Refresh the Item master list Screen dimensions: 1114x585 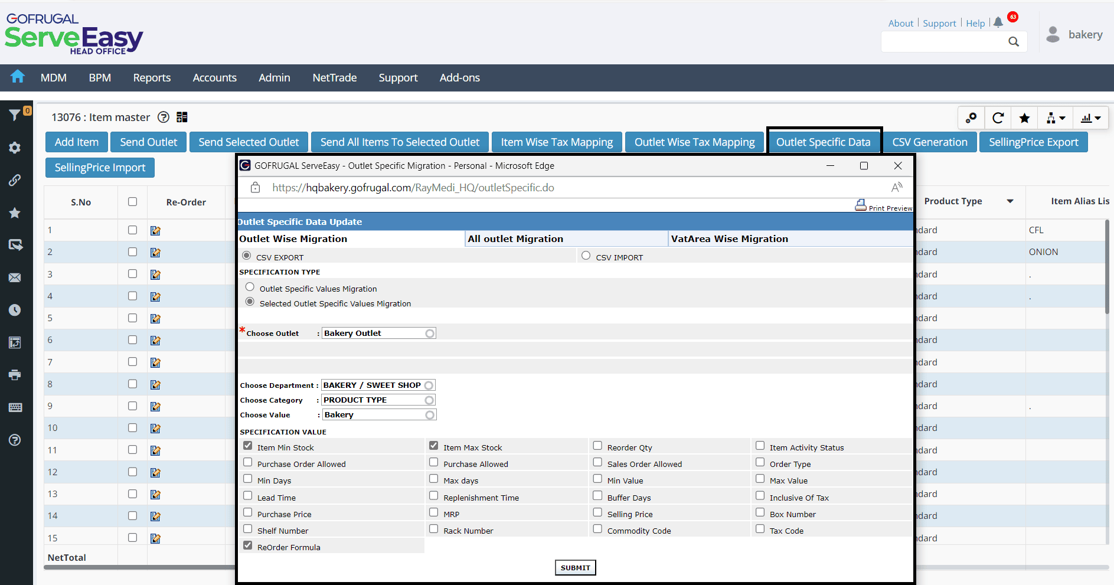pyautogui.click(x=998, y=118)
